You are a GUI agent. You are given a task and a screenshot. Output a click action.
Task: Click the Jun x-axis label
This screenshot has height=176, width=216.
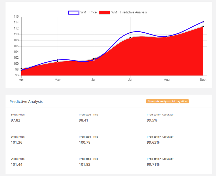(94, 80)
